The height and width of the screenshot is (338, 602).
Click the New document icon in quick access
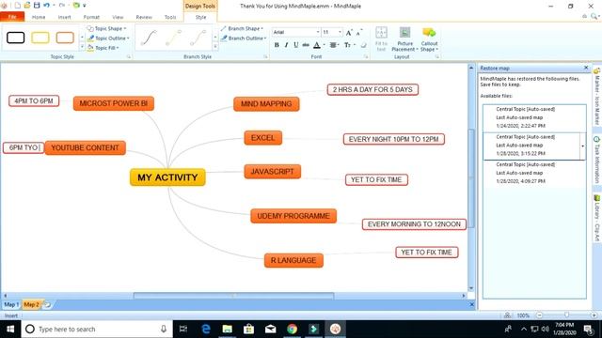pyautogui.click(x=18, y=6)
